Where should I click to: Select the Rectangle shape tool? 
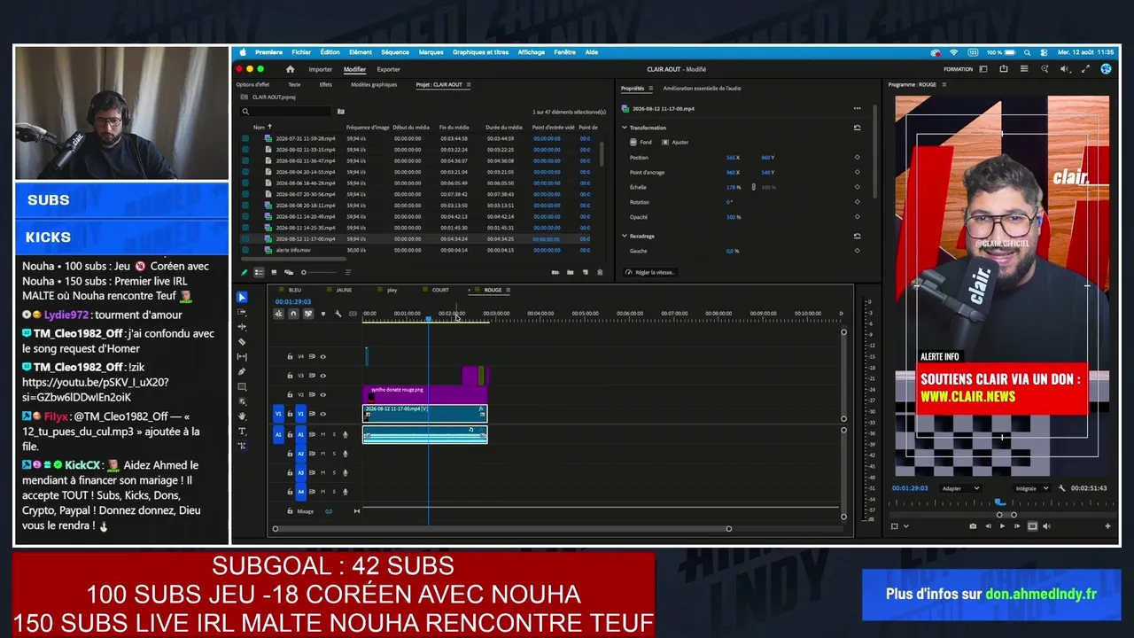pyautogui.click(x=243, y=386)
